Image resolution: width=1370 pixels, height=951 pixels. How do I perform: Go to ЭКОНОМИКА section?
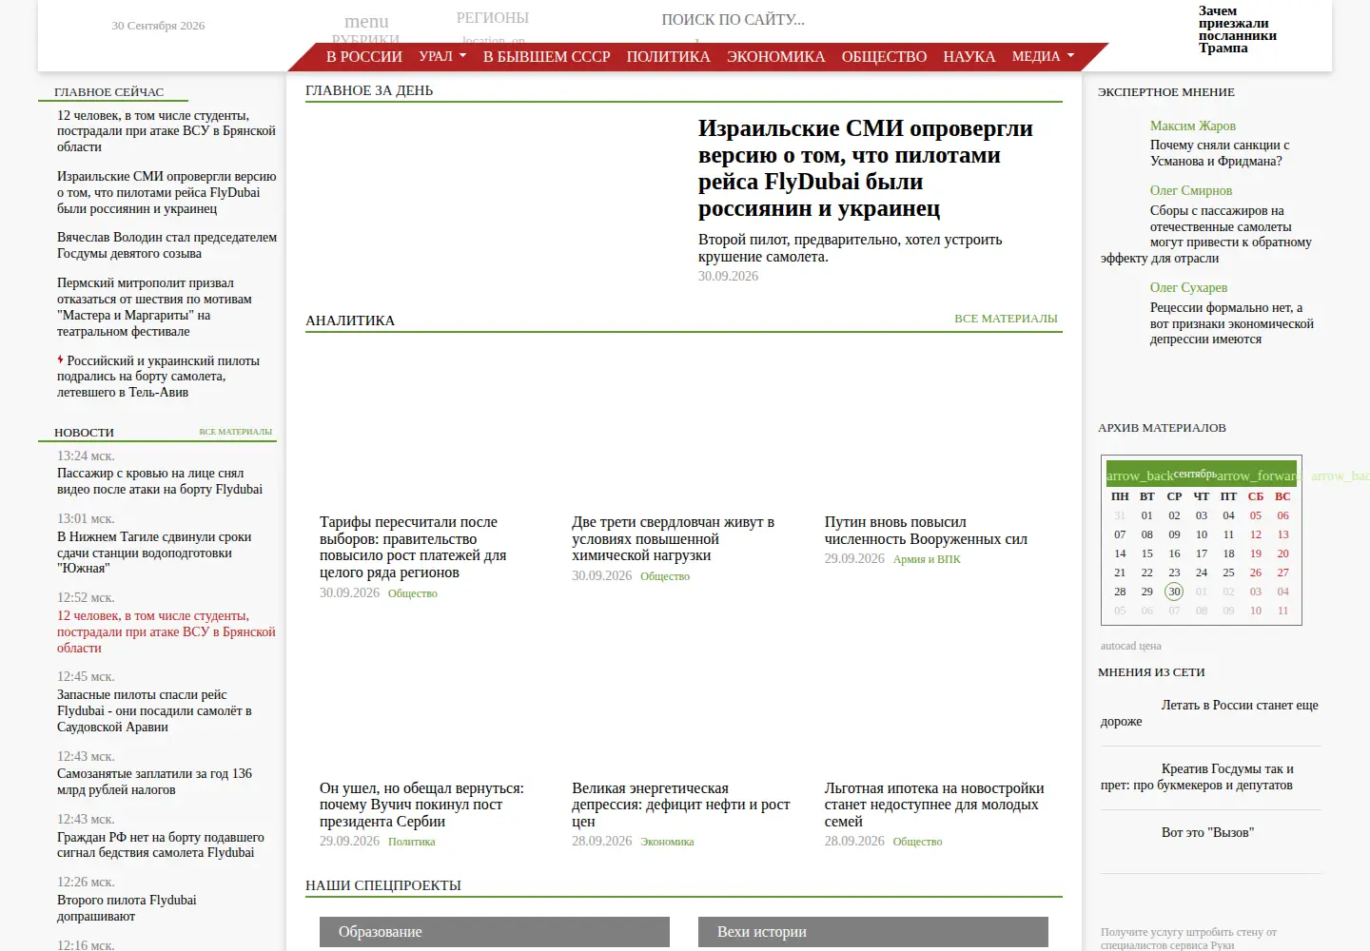775,56
